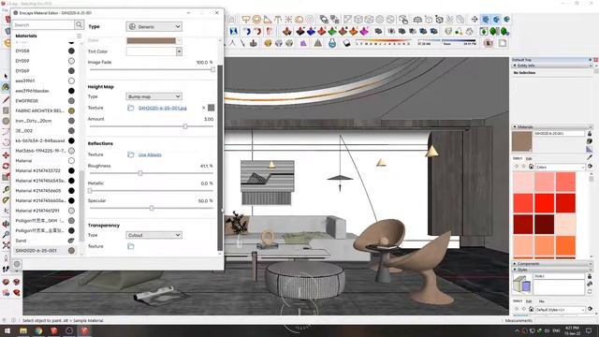Viewport: 599px width, 337px height.
Task: Click the Sample Paint eyedropper in Materials panel
Action: coord(590,157)
